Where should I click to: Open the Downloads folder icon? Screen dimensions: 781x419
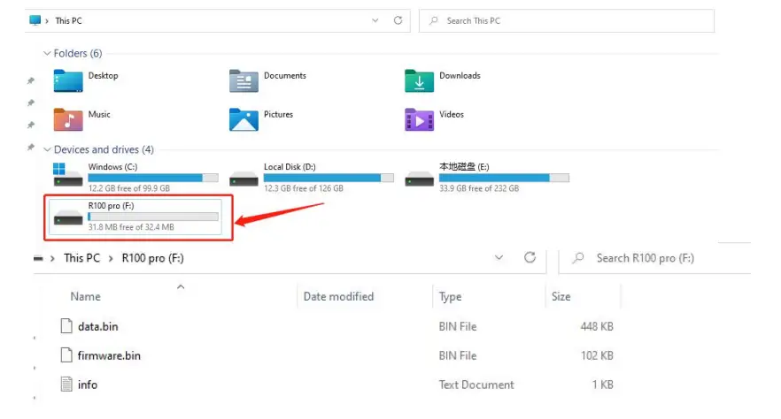(419, 81)
